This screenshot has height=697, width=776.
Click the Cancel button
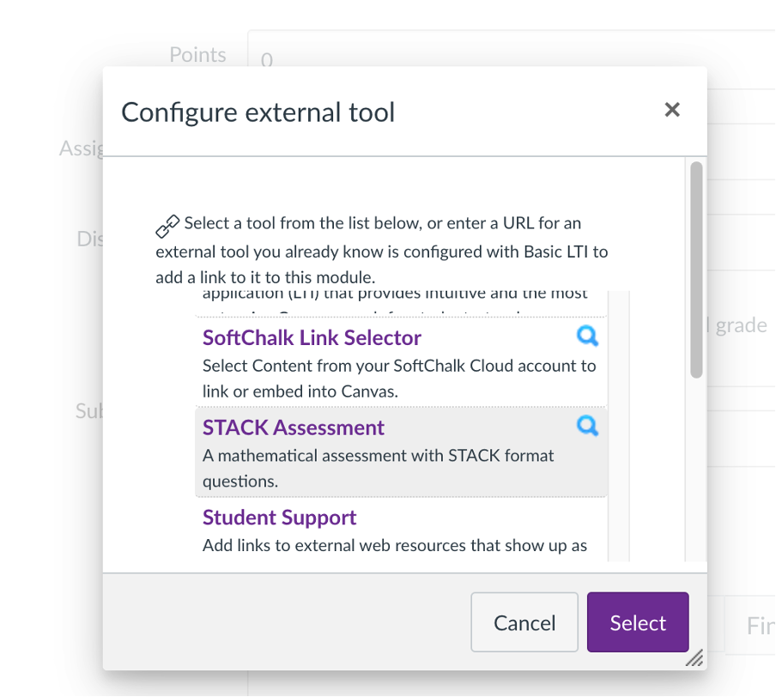click(x=524, y=622)
